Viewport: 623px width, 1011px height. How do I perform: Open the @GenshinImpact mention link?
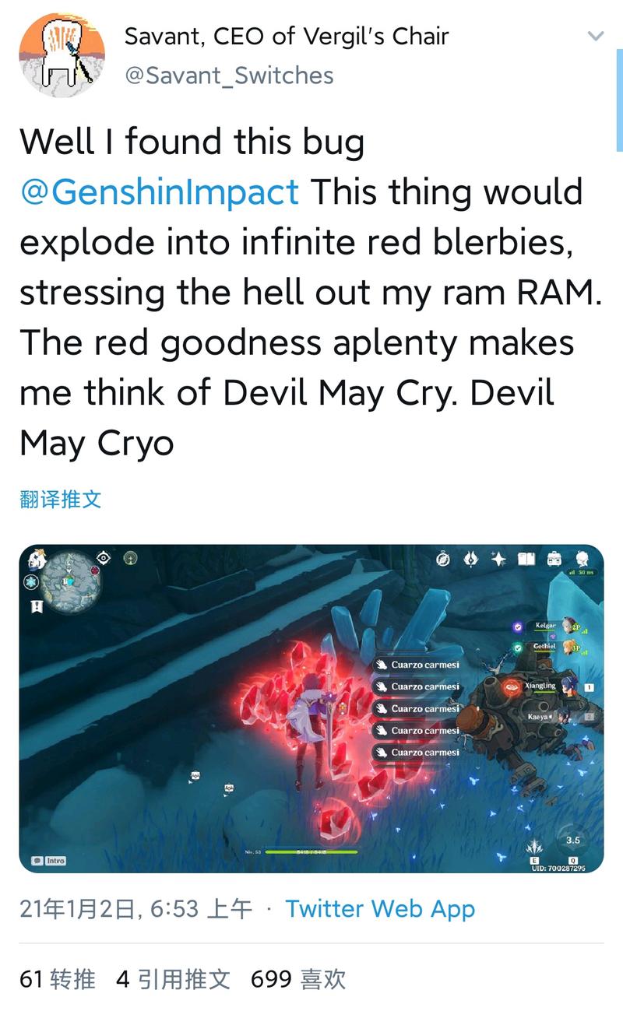tap(160, 192)
